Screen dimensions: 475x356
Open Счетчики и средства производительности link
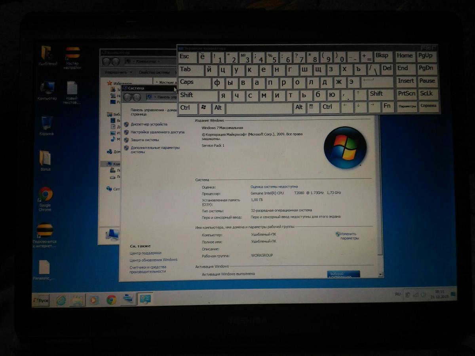tap(148, 269)
